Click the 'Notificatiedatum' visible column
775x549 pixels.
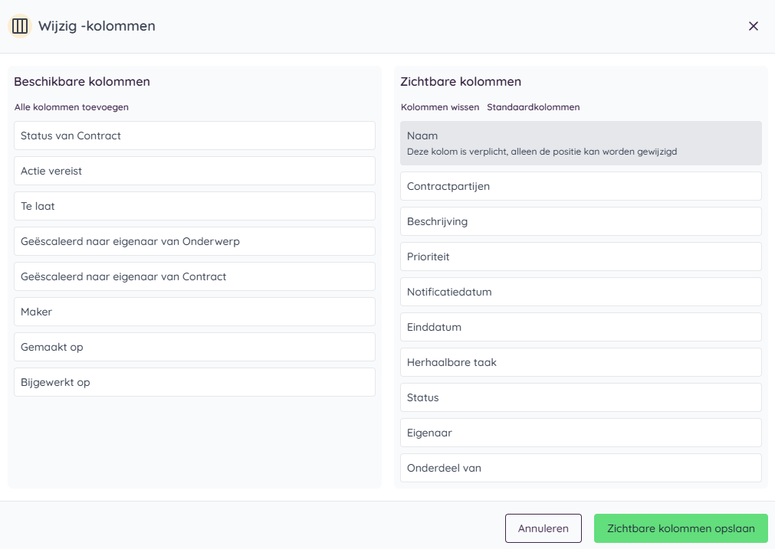point(580,292)
